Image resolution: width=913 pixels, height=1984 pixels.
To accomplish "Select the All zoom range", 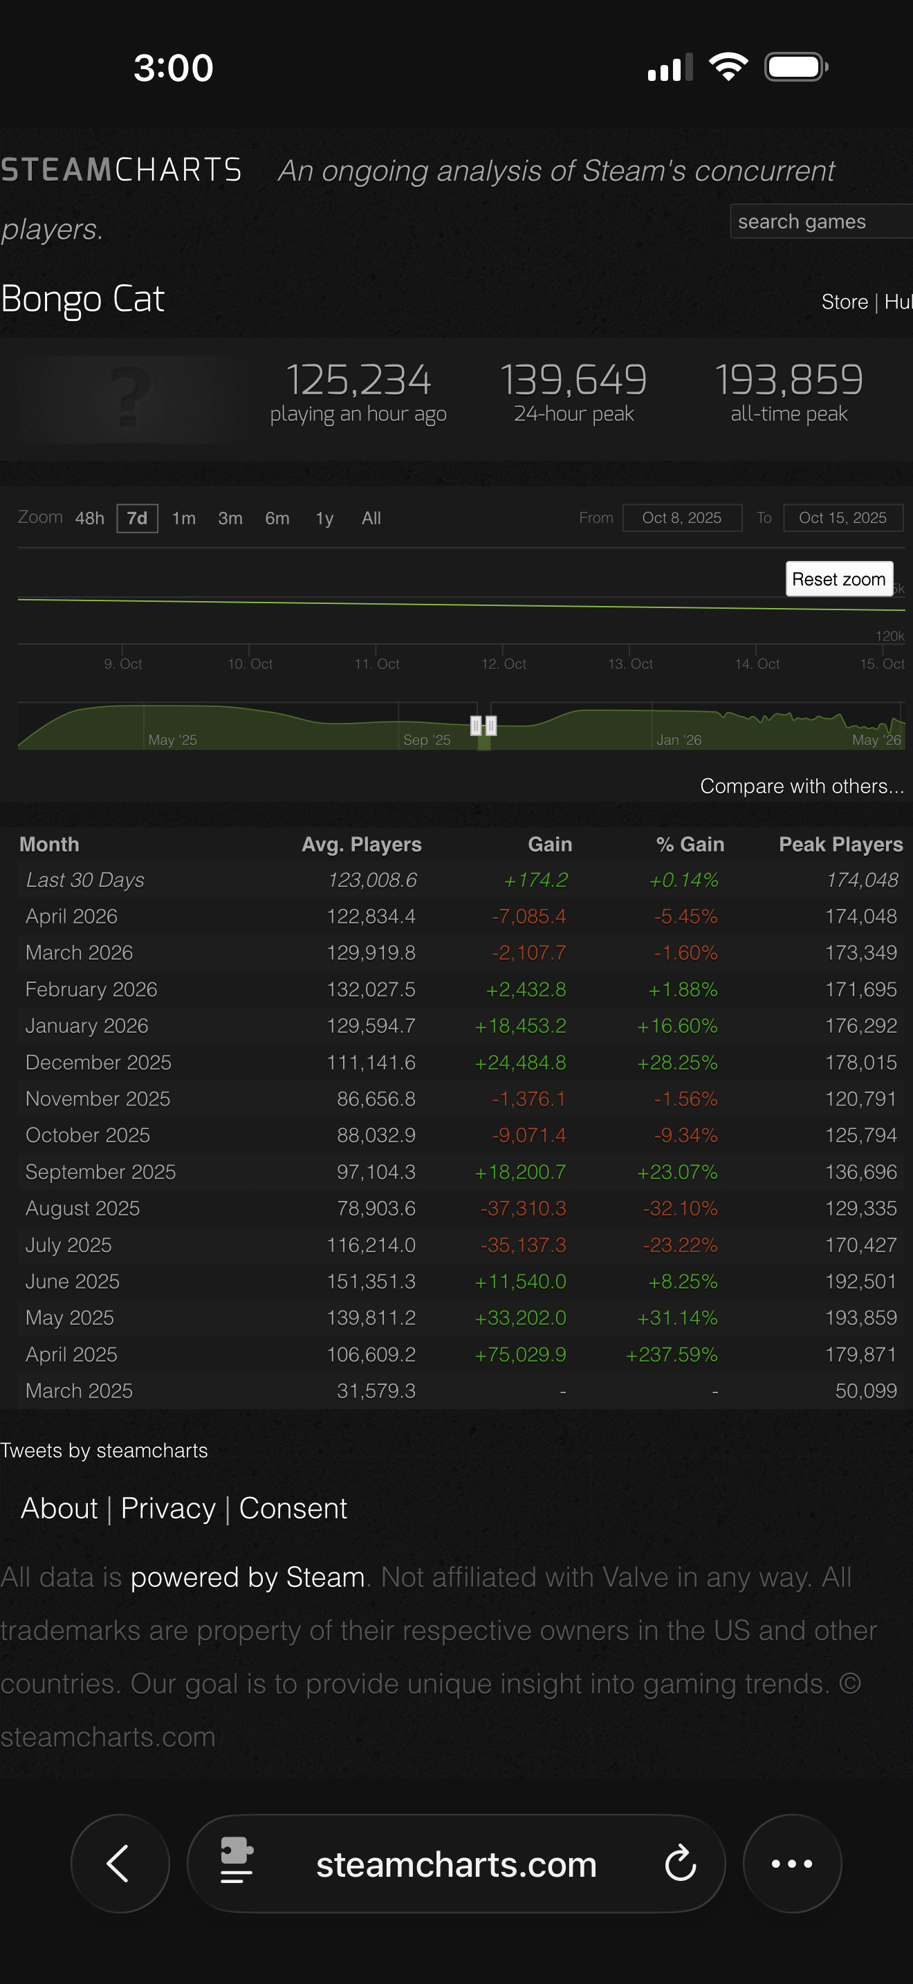I will [371, 518].
